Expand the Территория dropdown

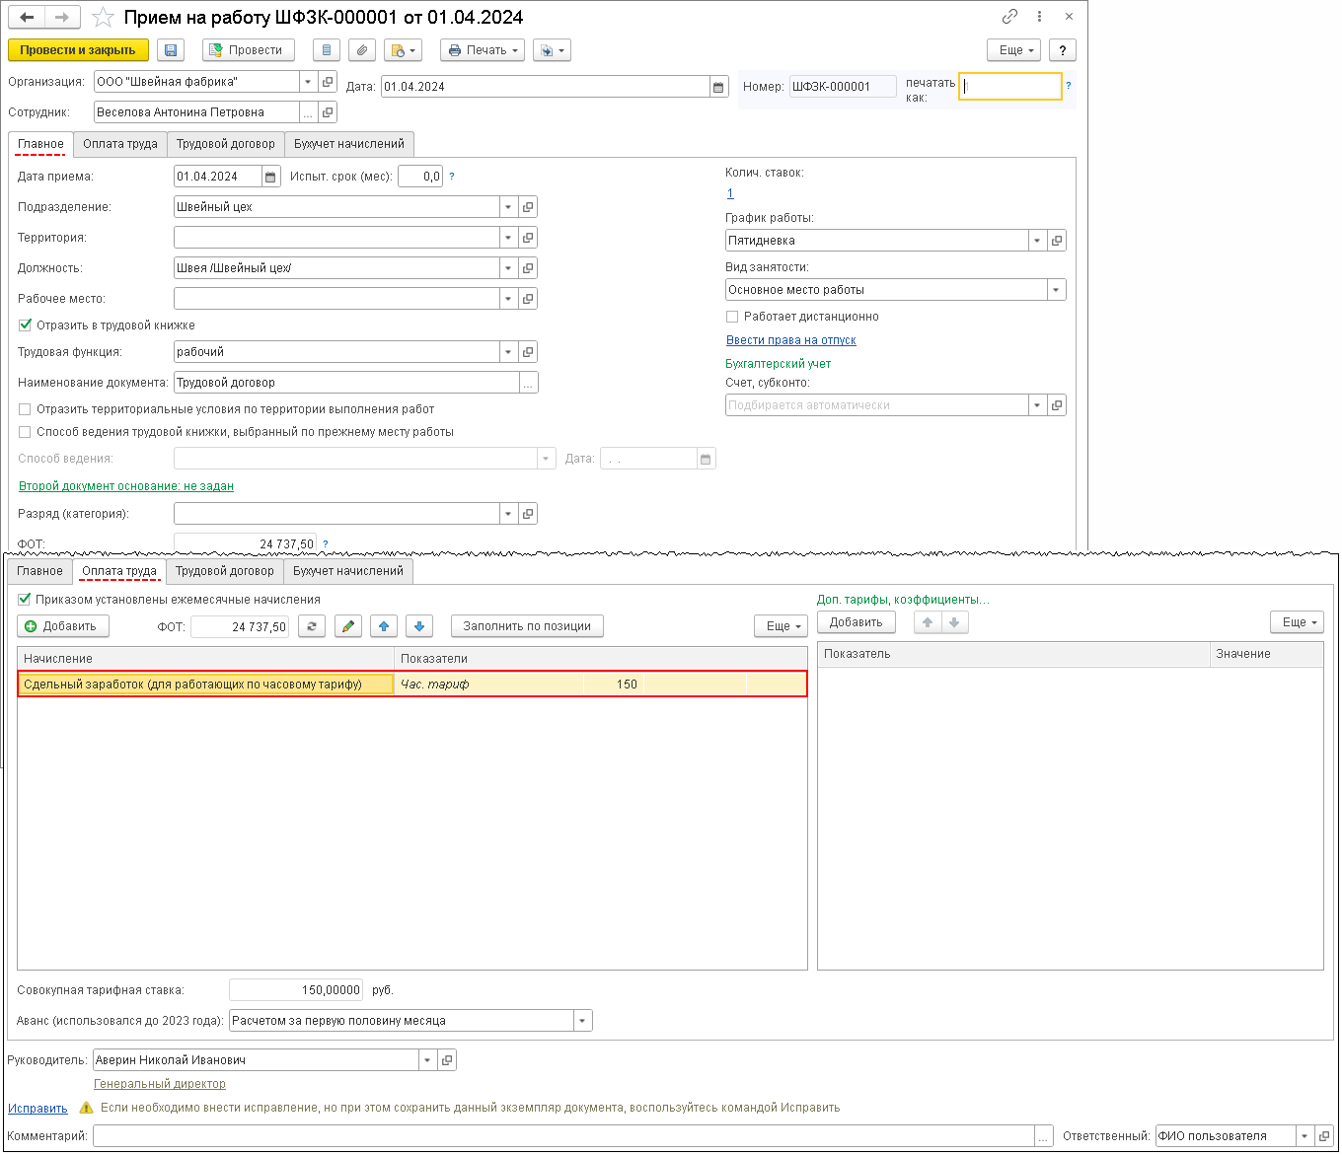point(508,238)
